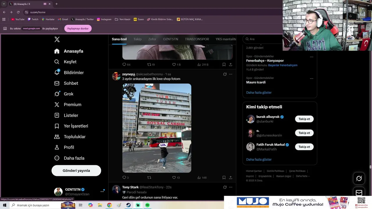Screen dimensions: 372x209
Task: Open Spotify from taskbar
Action: point(147,205)
